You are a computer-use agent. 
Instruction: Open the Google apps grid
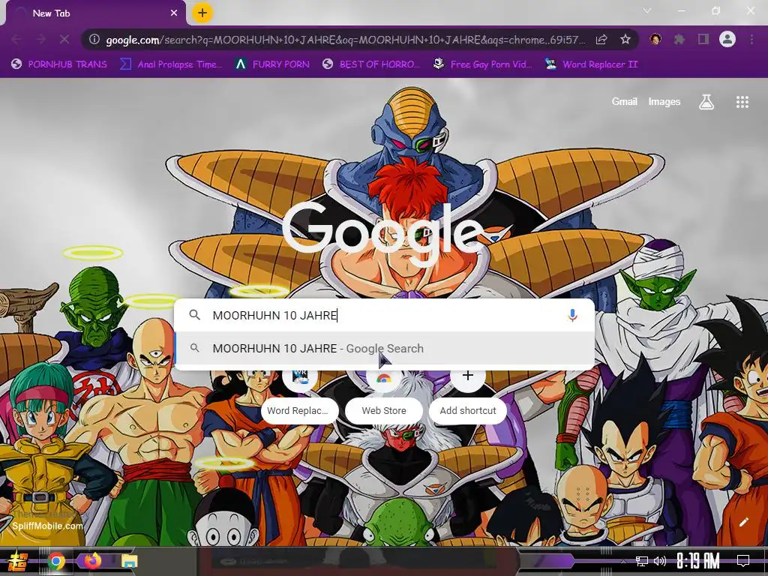point(742,102)
